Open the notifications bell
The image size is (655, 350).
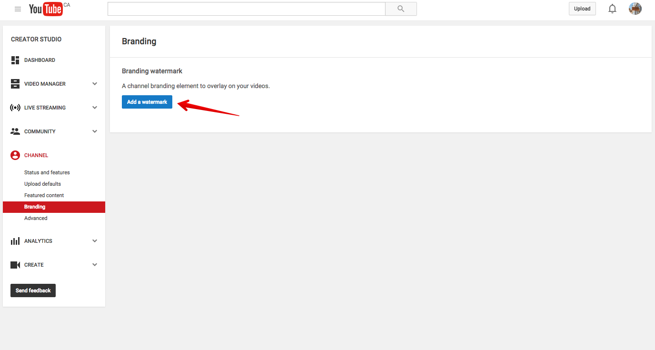[x=612, y=9]
